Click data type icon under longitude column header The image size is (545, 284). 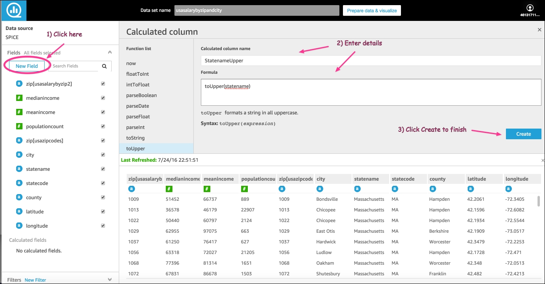pyautogui.click(x=508, y=189)
